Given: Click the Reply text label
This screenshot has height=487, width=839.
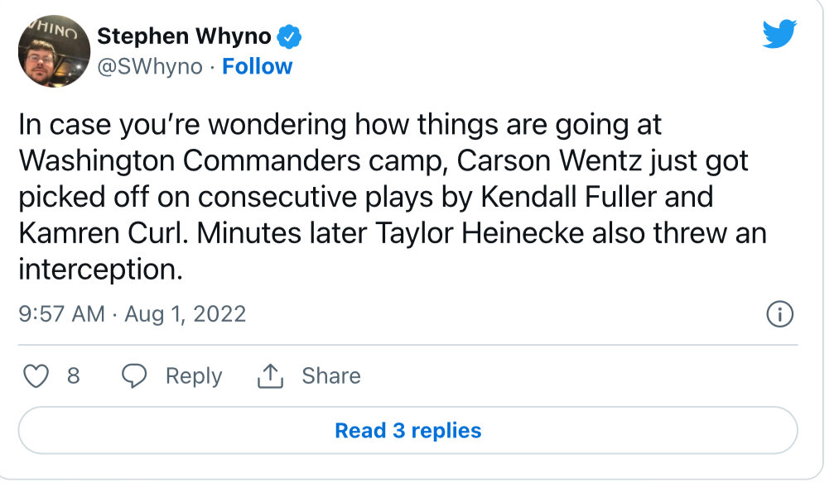Looking at the screenshot, I should (x=194, y=376).
